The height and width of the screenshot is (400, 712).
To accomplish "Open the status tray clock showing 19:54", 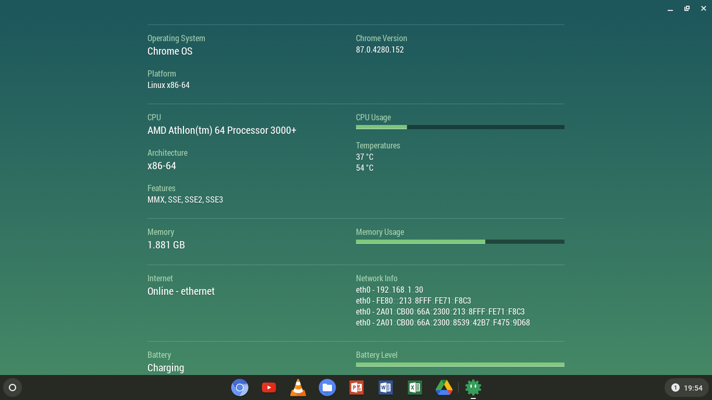I will point(693,388).
